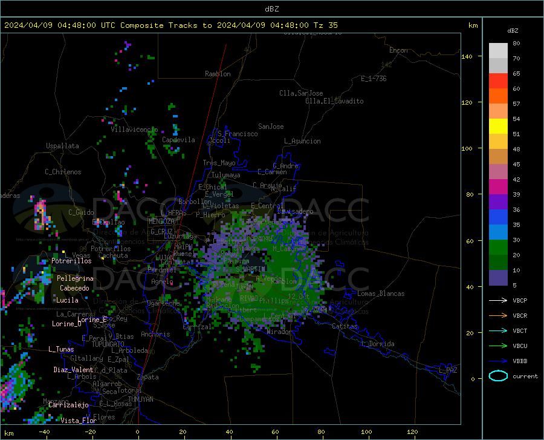Viewport: 544px width, 440px height.
Task: Select the red swatch on dBZ scale
Action: pyautogui.click(x=498, y=81)
